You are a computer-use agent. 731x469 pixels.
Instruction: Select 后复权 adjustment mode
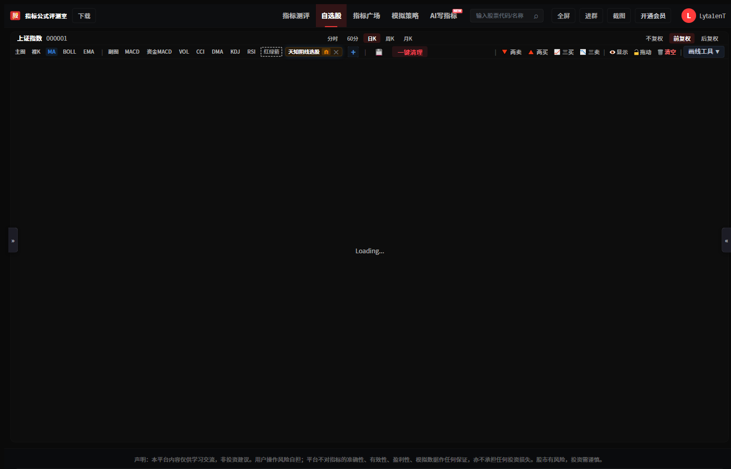pos(710,39)
